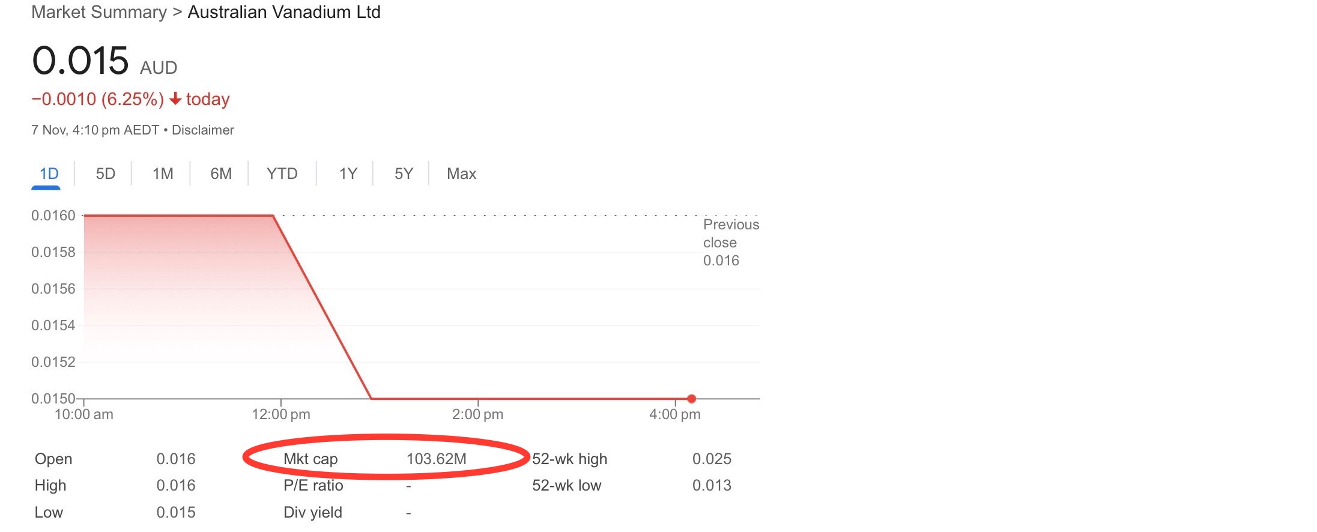Open the 1M chart range
Viewport: 1317px width, 532px height.
(163, 174)
